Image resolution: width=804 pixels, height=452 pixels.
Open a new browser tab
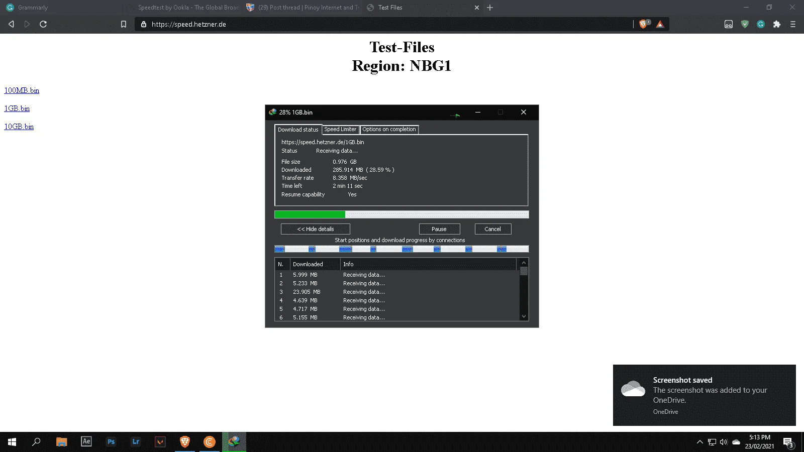point(490,8)
